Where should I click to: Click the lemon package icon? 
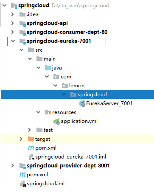pos(65,86)
